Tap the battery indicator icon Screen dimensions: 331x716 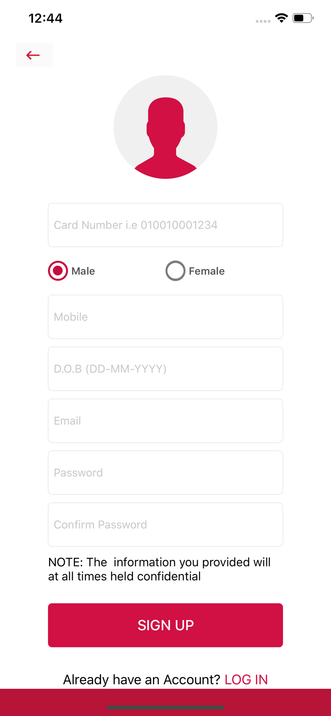[x=303, y=18]
